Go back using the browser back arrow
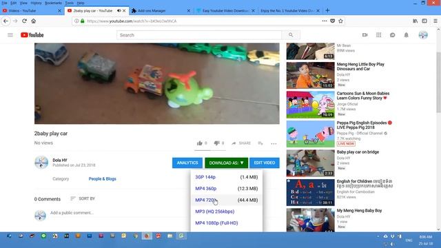 coord(6,21)
